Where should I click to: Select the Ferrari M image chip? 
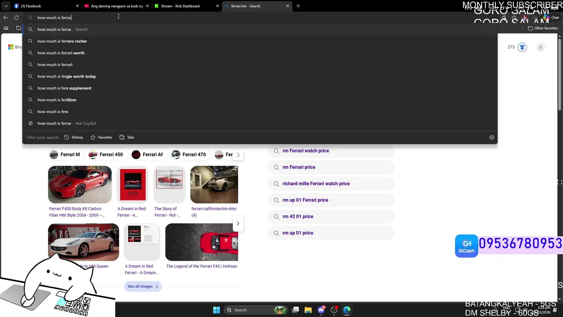pos(65,155)
